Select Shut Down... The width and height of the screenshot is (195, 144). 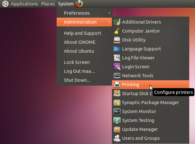pos(84,80)
